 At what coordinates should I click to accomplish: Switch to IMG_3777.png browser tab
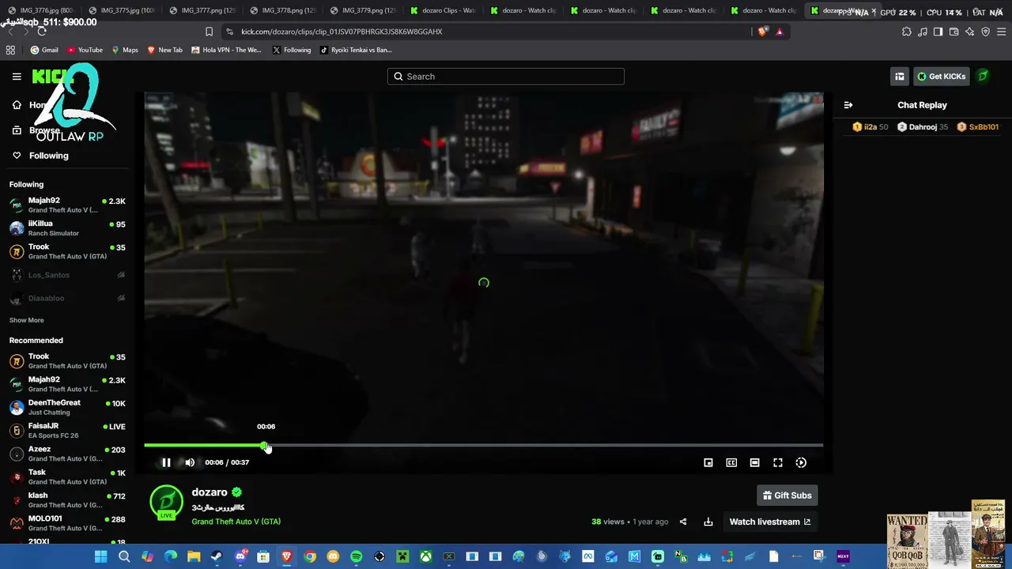tap(202, 10)
